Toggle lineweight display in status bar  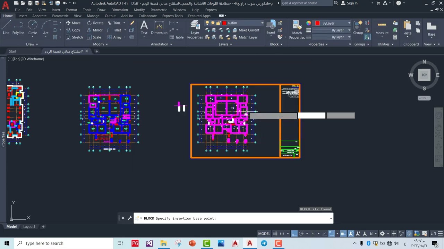tap(343, 233)
